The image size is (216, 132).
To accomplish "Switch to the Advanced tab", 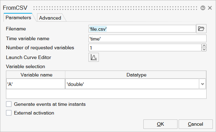I will point(50,18).
